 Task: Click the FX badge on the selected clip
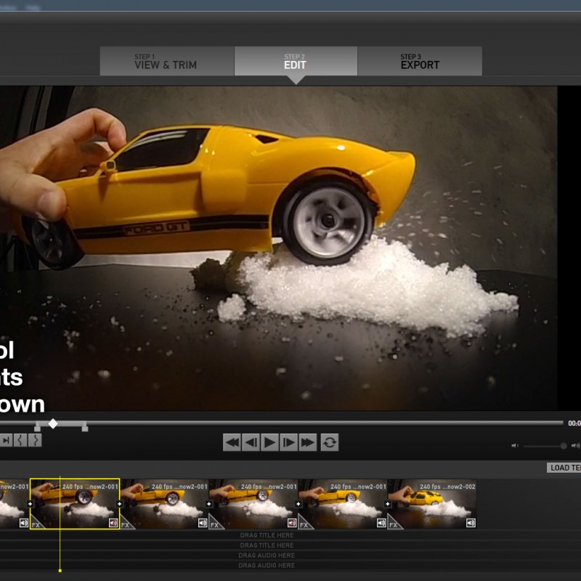click(35, 524)
